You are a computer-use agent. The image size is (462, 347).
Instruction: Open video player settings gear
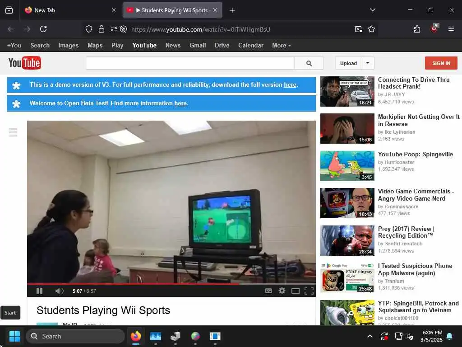pos(282,291)
